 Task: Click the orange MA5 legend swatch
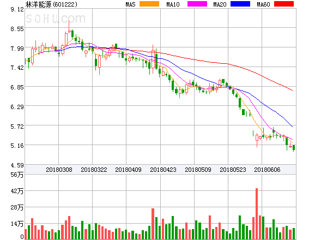149,4
